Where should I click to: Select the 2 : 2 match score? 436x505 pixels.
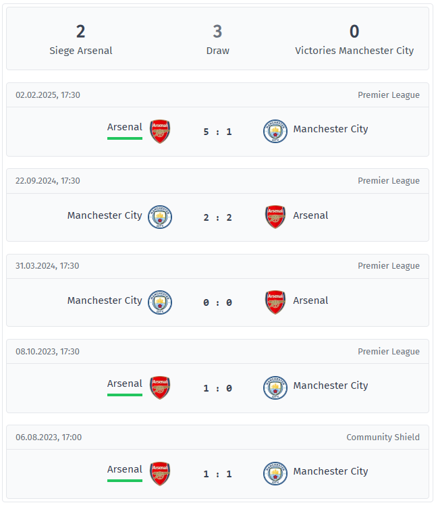218,217
